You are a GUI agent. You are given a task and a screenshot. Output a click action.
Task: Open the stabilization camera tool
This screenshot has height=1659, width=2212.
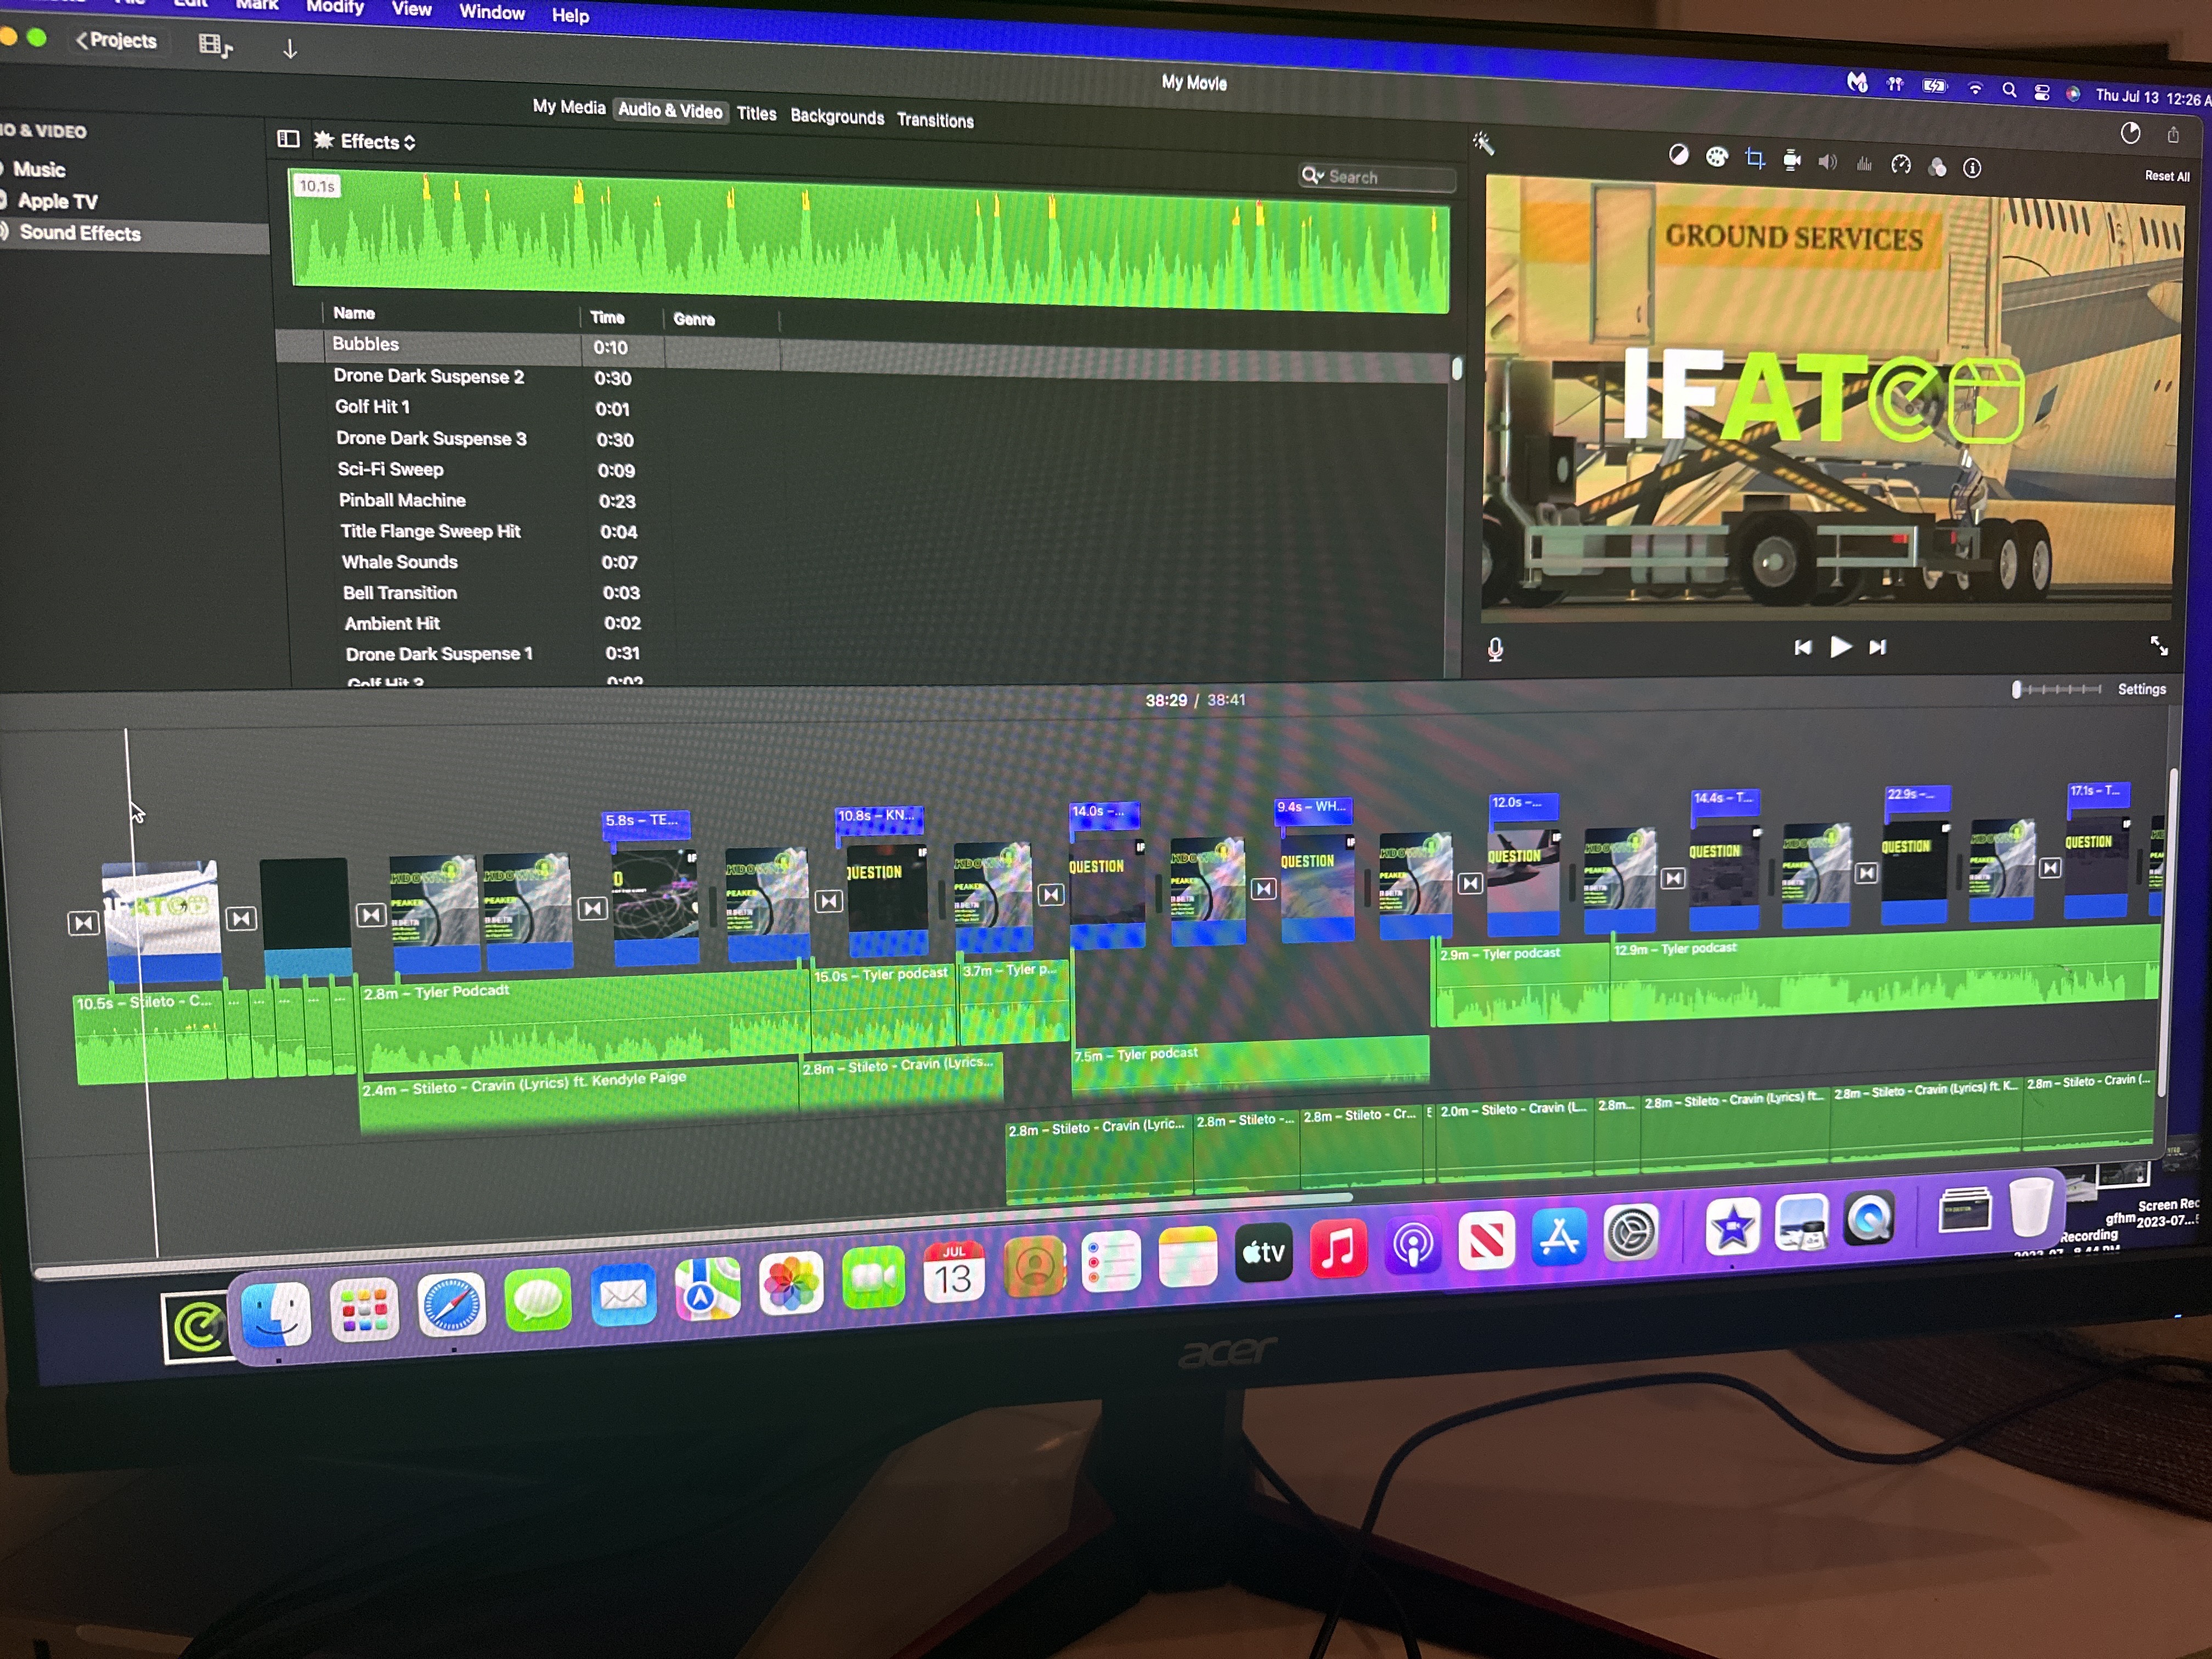coord(1792,160)
